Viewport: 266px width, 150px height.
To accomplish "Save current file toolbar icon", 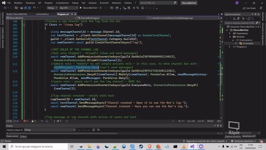I will 25,8.
